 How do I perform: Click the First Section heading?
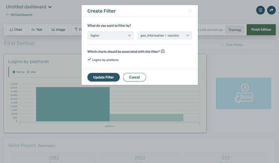point(20,43)
